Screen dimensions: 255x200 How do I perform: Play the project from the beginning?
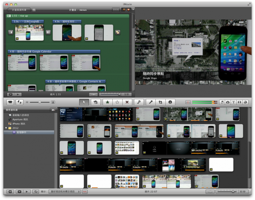18,94
